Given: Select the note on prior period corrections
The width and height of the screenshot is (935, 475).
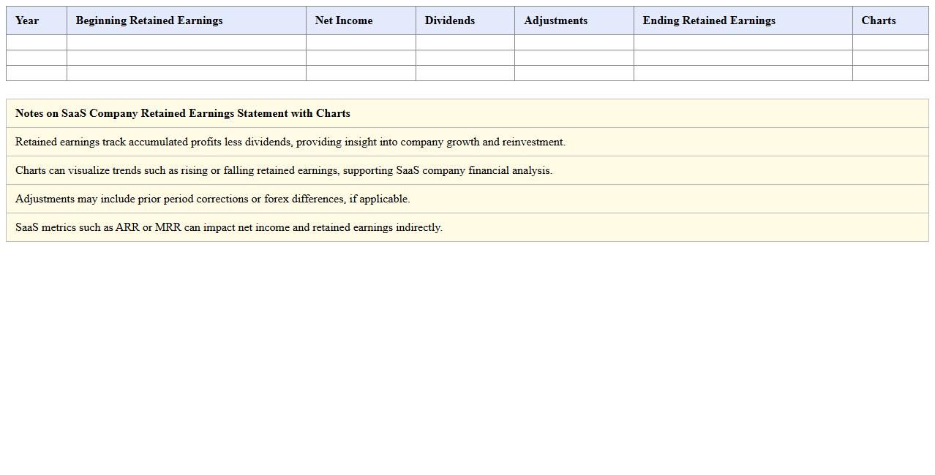Looking at the screenshot, I should pyautogui.click(x=212, y=199).
